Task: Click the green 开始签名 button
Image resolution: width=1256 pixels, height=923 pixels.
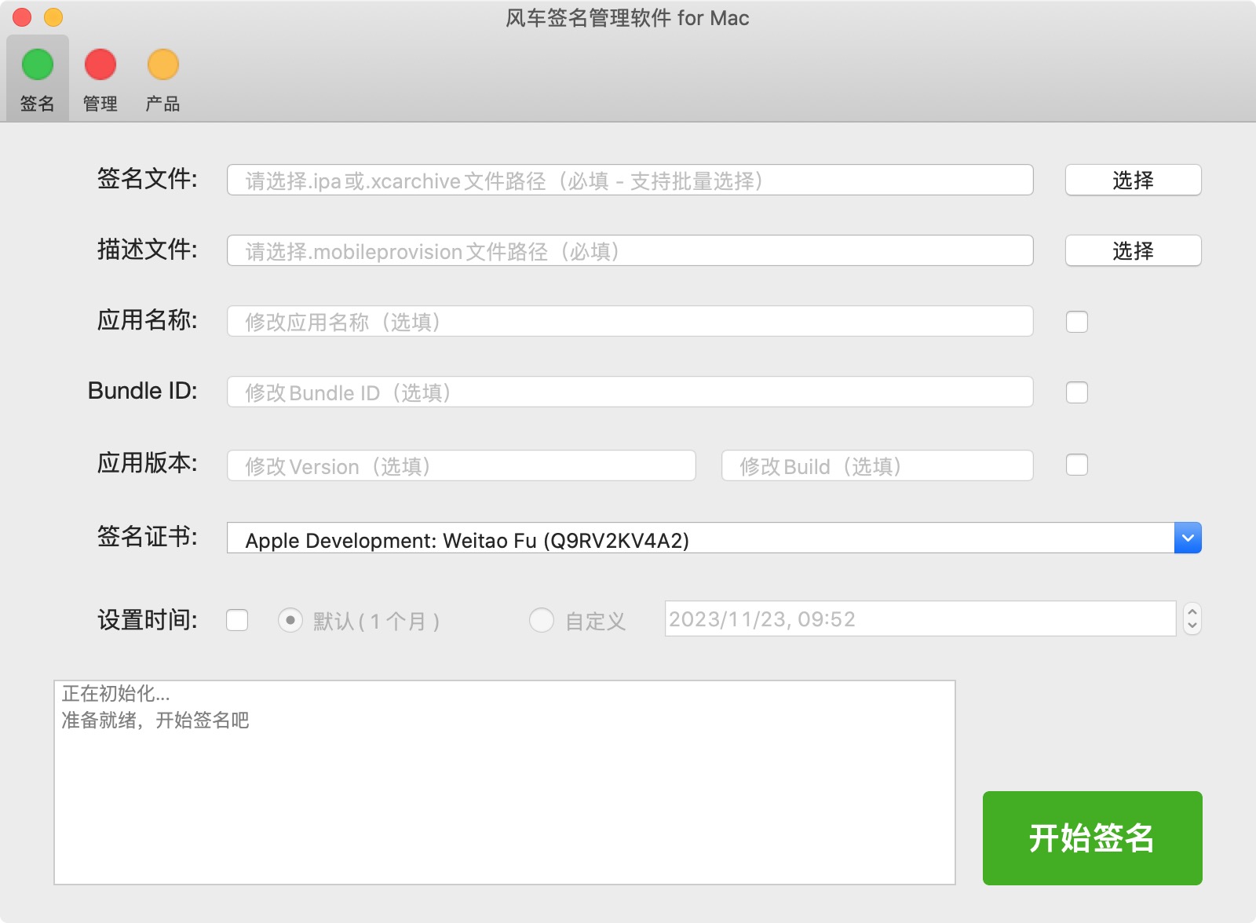Action: 1092,837
